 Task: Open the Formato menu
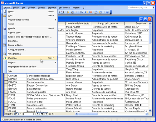41,8
